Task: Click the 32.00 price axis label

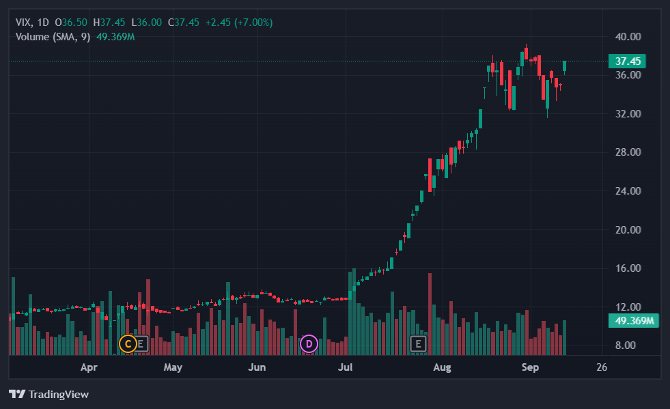Action: [x=628, y=113]
